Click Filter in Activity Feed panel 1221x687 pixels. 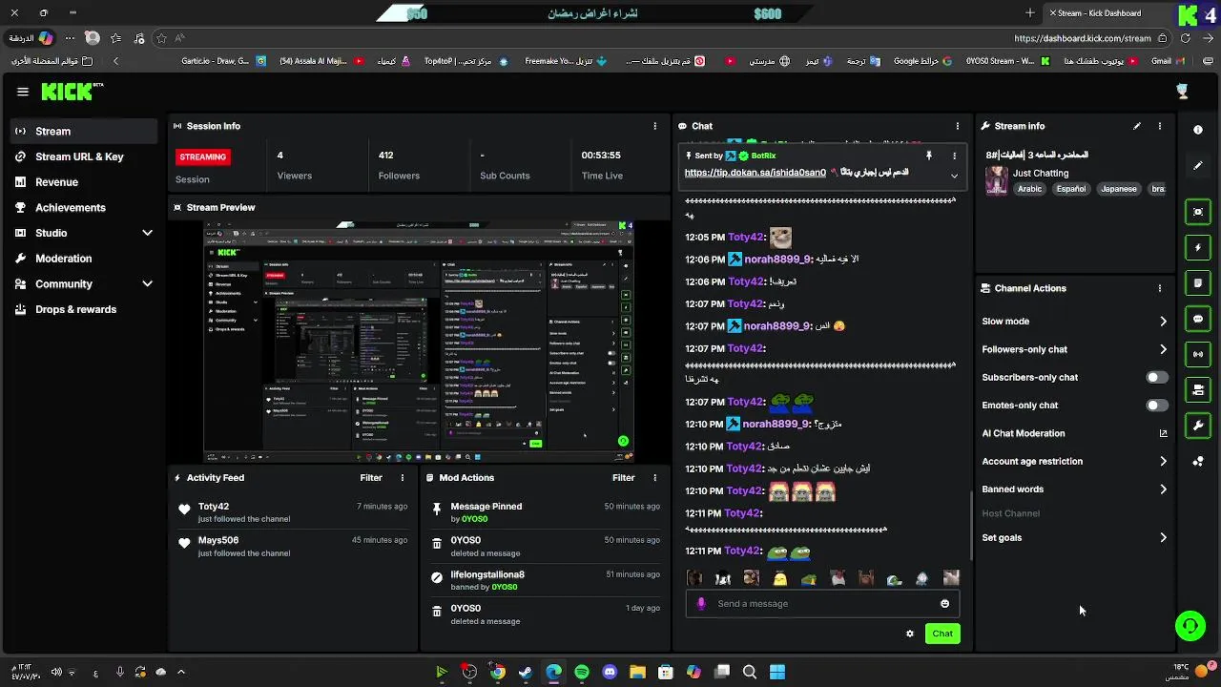(x=371, y=478)
